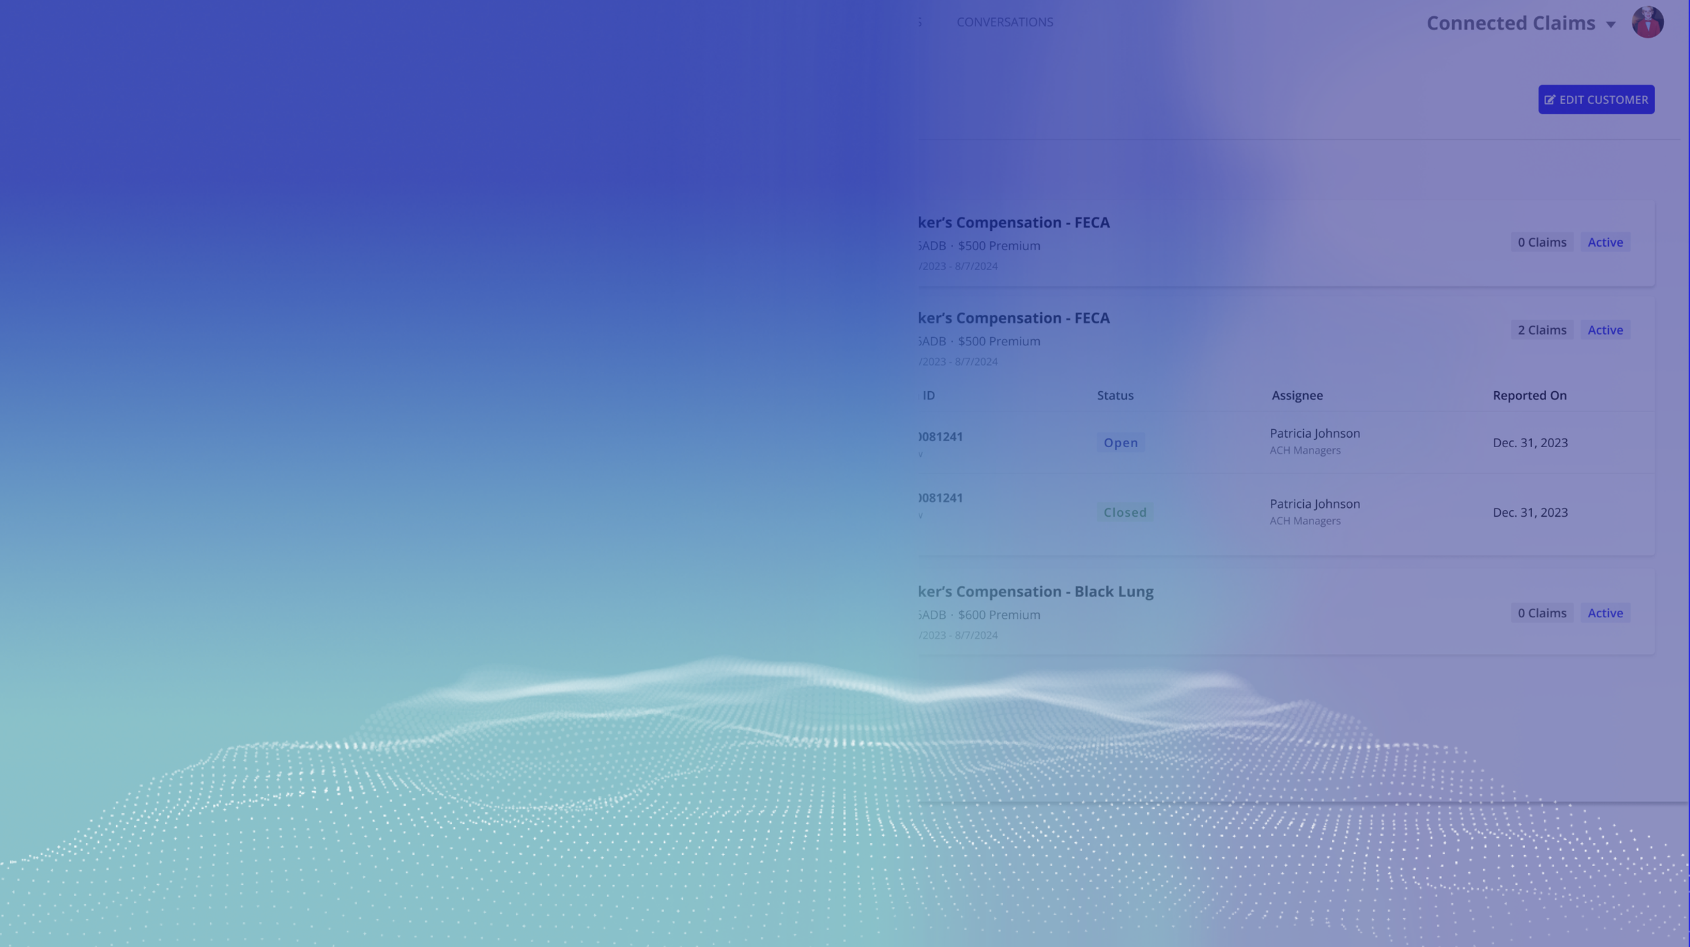
Task: Click the 2 Claims badge
Action: [1541, 330]
